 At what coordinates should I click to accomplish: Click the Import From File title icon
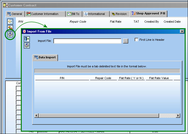[x=24, y=31]
